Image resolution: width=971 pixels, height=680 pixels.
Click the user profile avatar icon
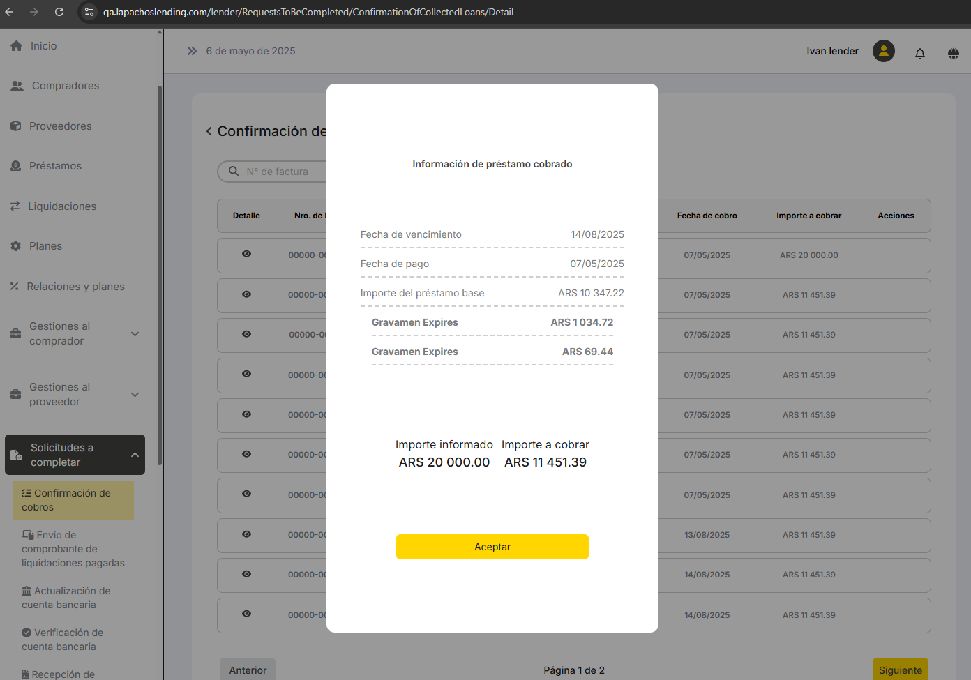pos(884,51)
